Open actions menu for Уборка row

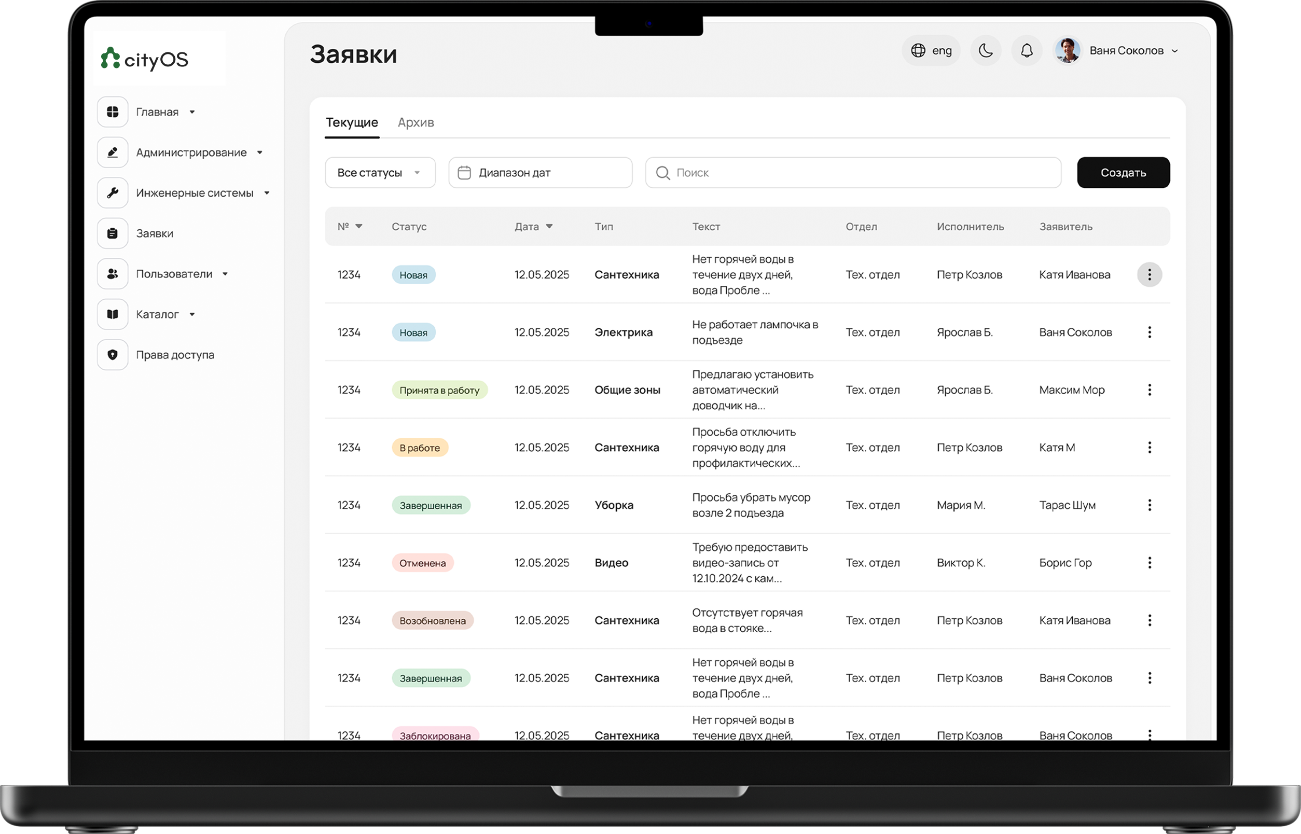click(x=1150, y=505)
